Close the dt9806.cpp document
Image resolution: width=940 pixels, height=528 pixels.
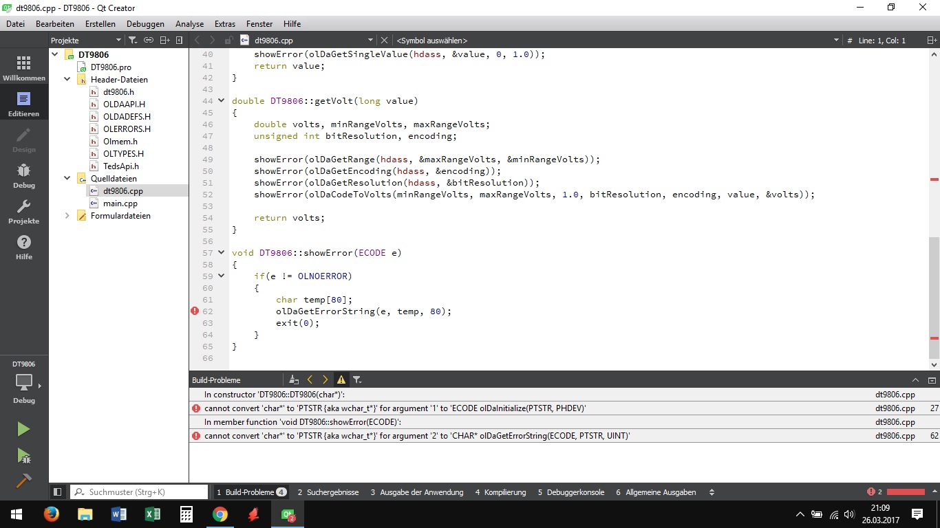click(x=384, y=41)
